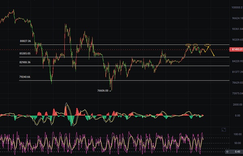Select the 85385.05 horizontal level label
243x156 pixels.
25,53
